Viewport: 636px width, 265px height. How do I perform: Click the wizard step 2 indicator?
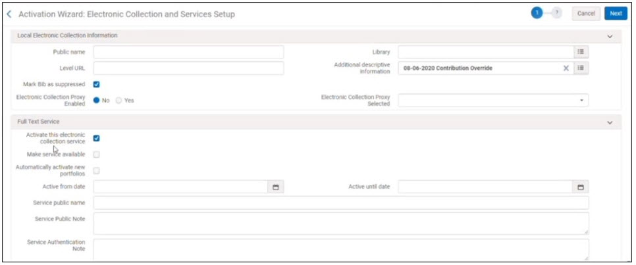556,13
